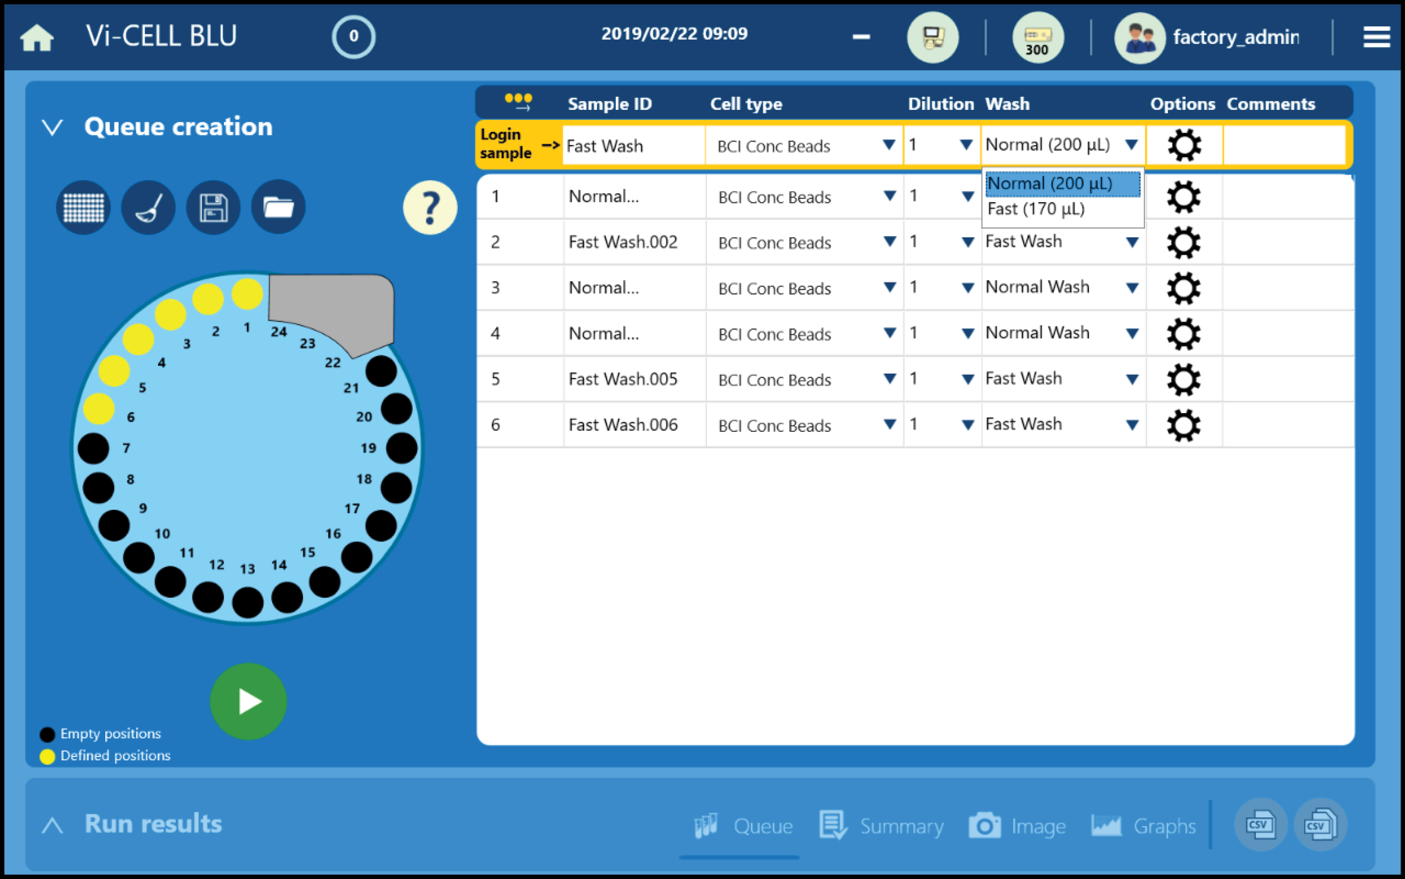Select carousel position 6 yellow circle
Viewport: 1405px width, 879px height.
[x=98, y=409]
